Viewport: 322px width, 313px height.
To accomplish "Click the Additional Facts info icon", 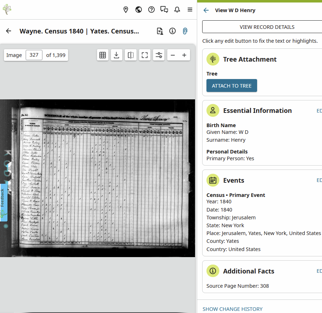I will pos(213,271).
